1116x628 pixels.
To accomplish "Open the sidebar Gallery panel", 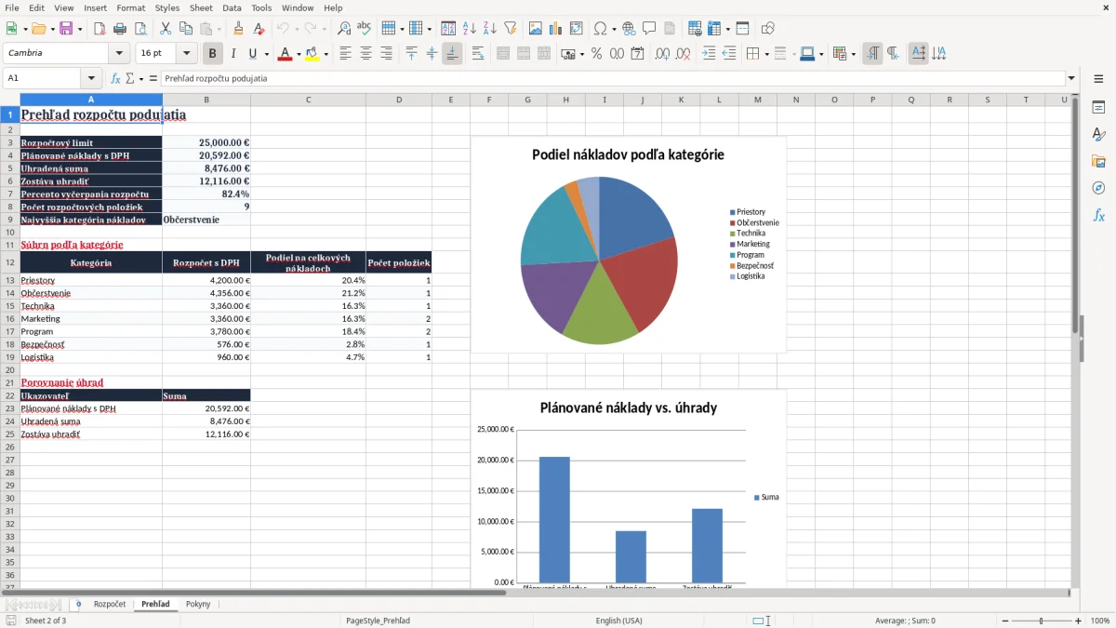I will (x=1098, y=161).
